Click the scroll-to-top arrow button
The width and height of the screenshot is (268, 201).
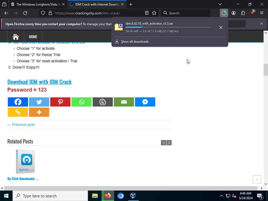point(257,179)
